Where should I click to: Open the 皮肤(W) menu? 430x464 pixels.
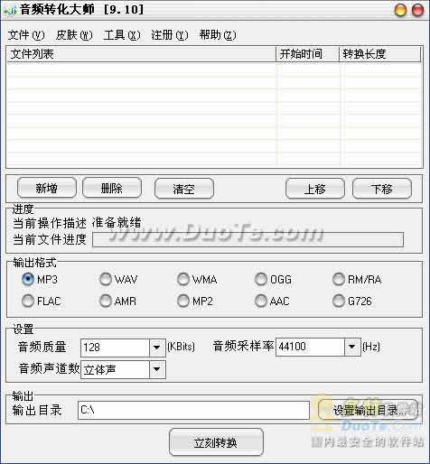(x=74, y=35)
